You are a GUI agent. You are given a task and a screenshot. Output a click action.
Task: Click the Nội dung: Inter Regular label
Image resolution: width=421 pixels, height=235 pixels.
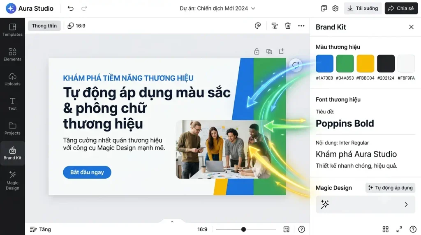click(x=342, y=143)
